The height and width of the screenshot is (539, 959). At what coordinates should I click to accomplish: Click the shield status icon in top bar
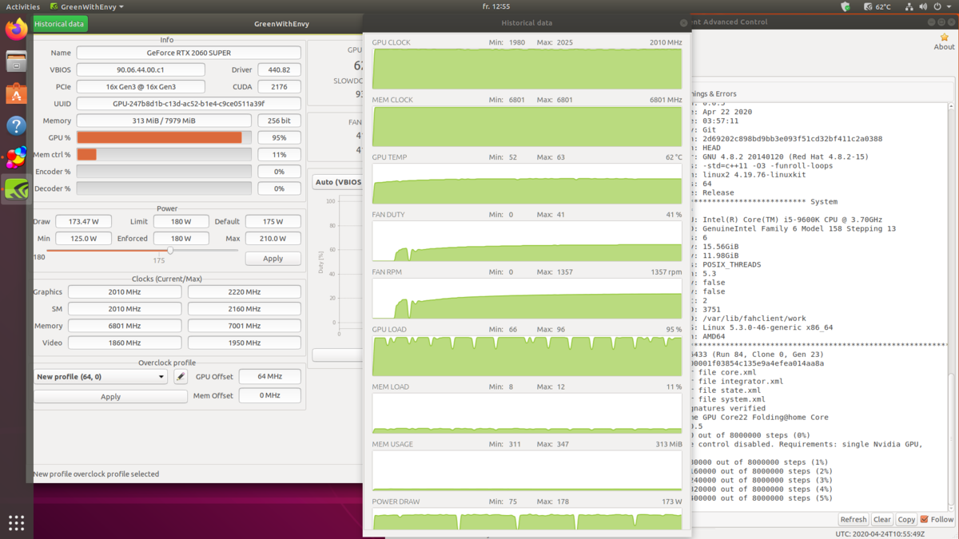pyautogui.click(x=846, y=6)
